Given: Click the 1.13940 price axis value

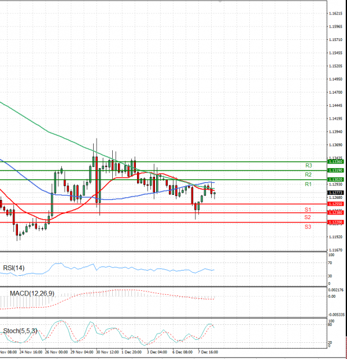Looking at the screenshot, I should point(335,132).
